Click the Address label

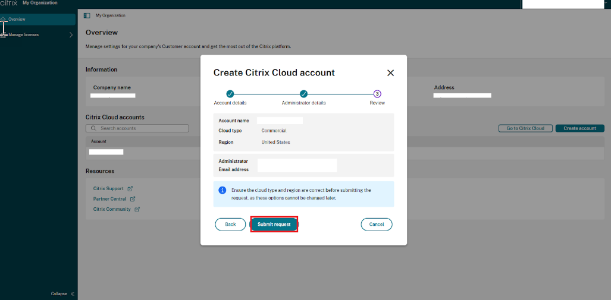coord(444,87)
